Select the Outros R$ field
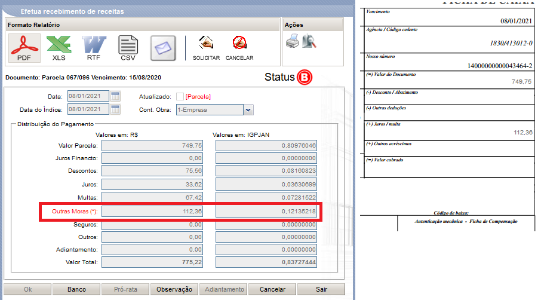The image size is (538, 300). click(x=152, y=237)
